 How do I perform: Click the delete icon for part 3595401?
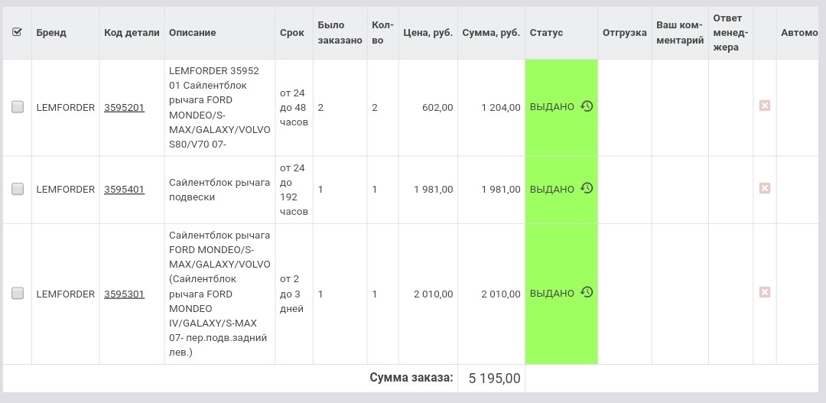[764, 188]
